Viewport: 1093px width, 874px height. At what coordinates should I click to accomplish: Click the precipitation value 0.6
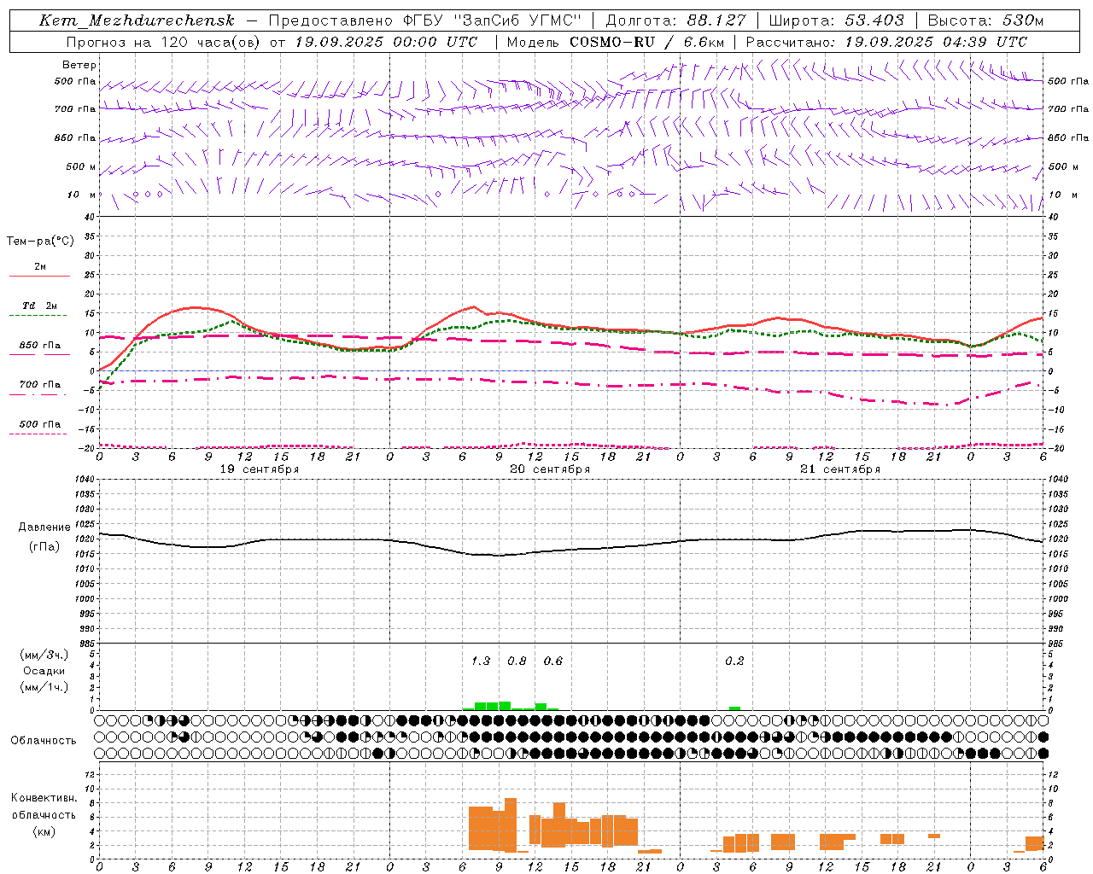[x=552, y=661]
